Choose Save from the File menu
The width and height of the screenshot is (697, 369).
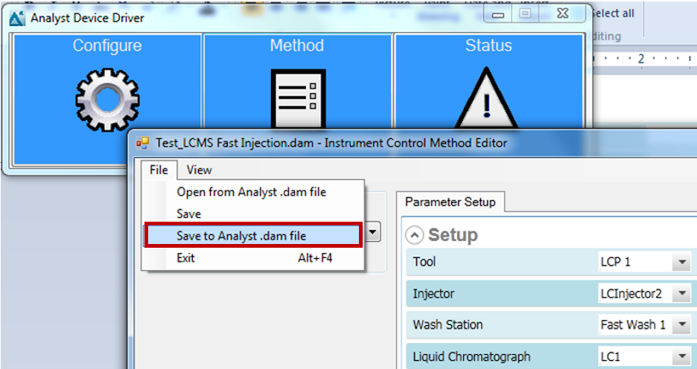[188, 214]
